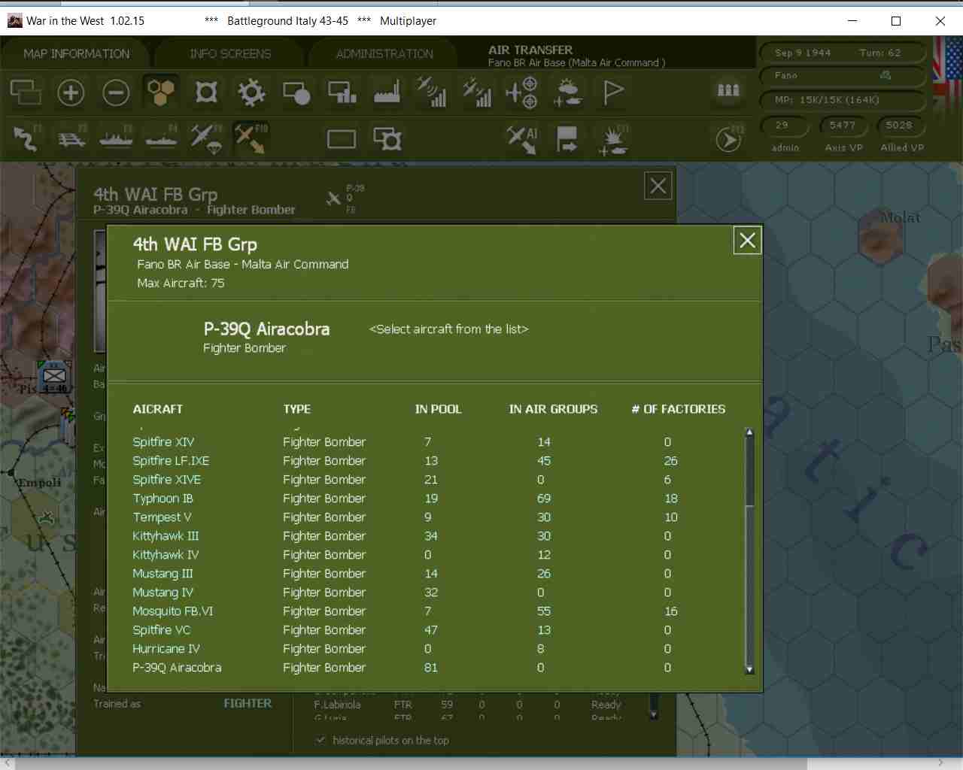Screen dimensions: 963x770
Task: Click the Sep 9 1944 date display
Action: 804,53
